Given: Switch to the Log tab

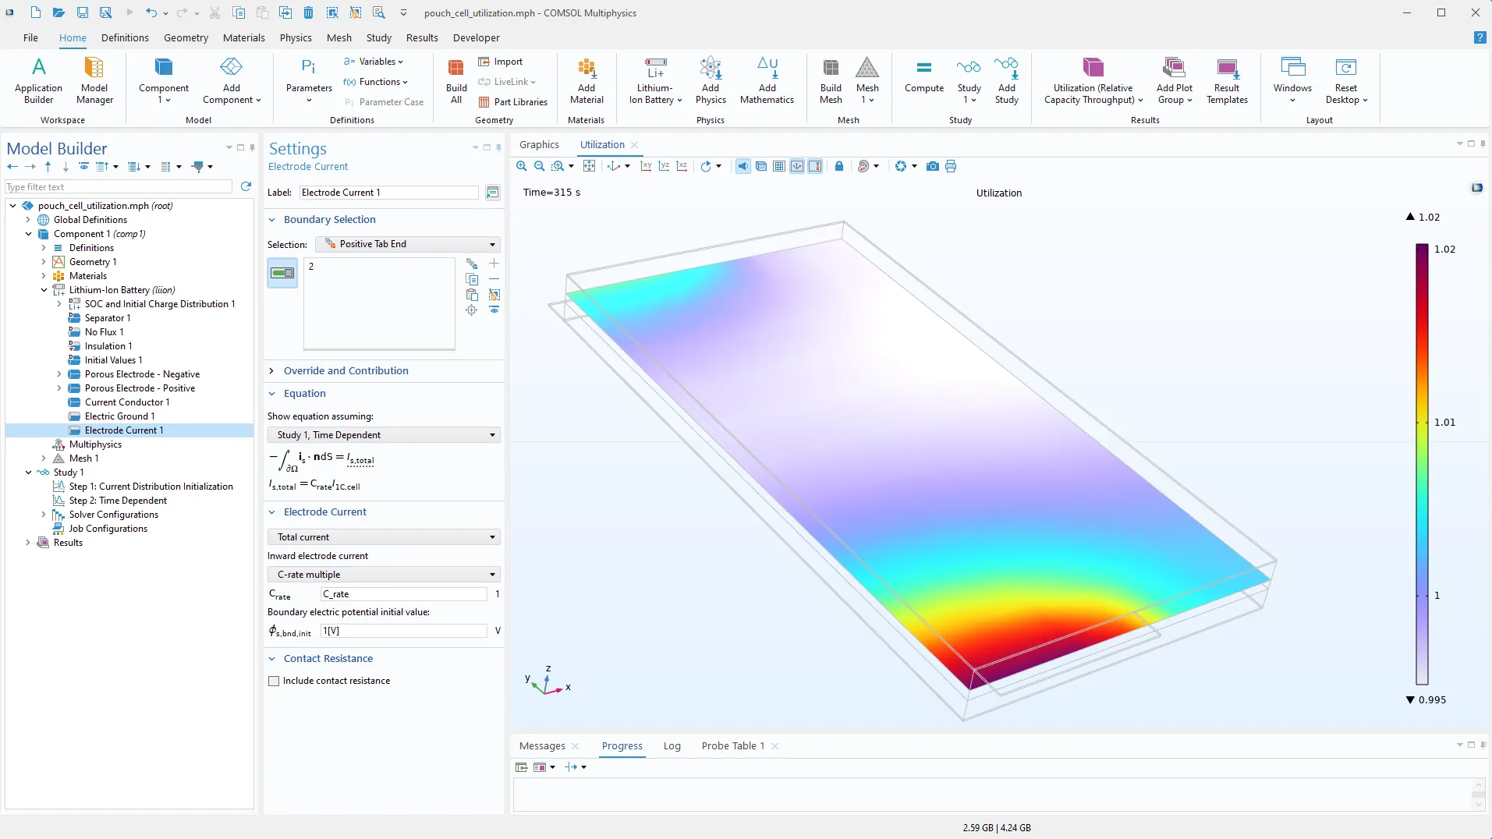Looking at the screenshot, I should coord(672,746).
